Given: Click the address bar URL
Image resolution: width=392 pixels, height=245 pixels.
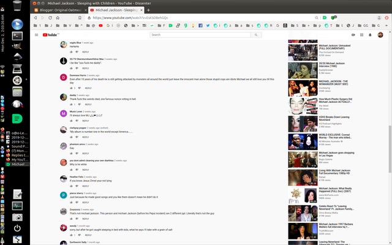Looking at the screenshot, I should click(x=130, y=18).
